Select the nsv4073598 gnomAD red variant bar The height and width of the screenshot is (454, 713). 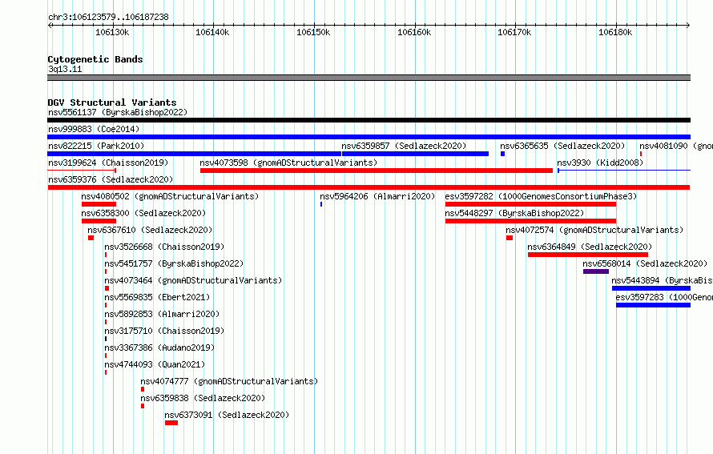pos(377,171)
